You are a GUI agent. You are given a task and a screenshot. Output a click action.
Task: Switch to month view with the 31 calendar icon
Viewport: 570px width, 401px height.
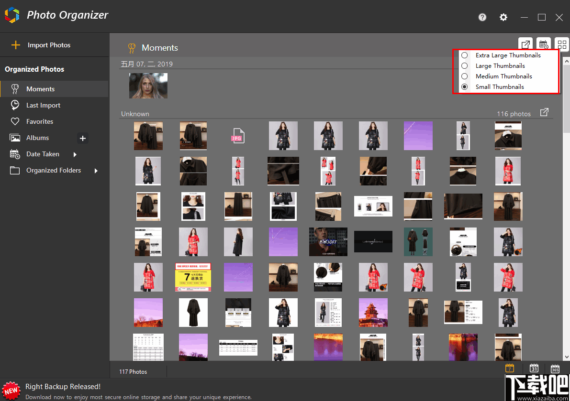coord(534,368)
